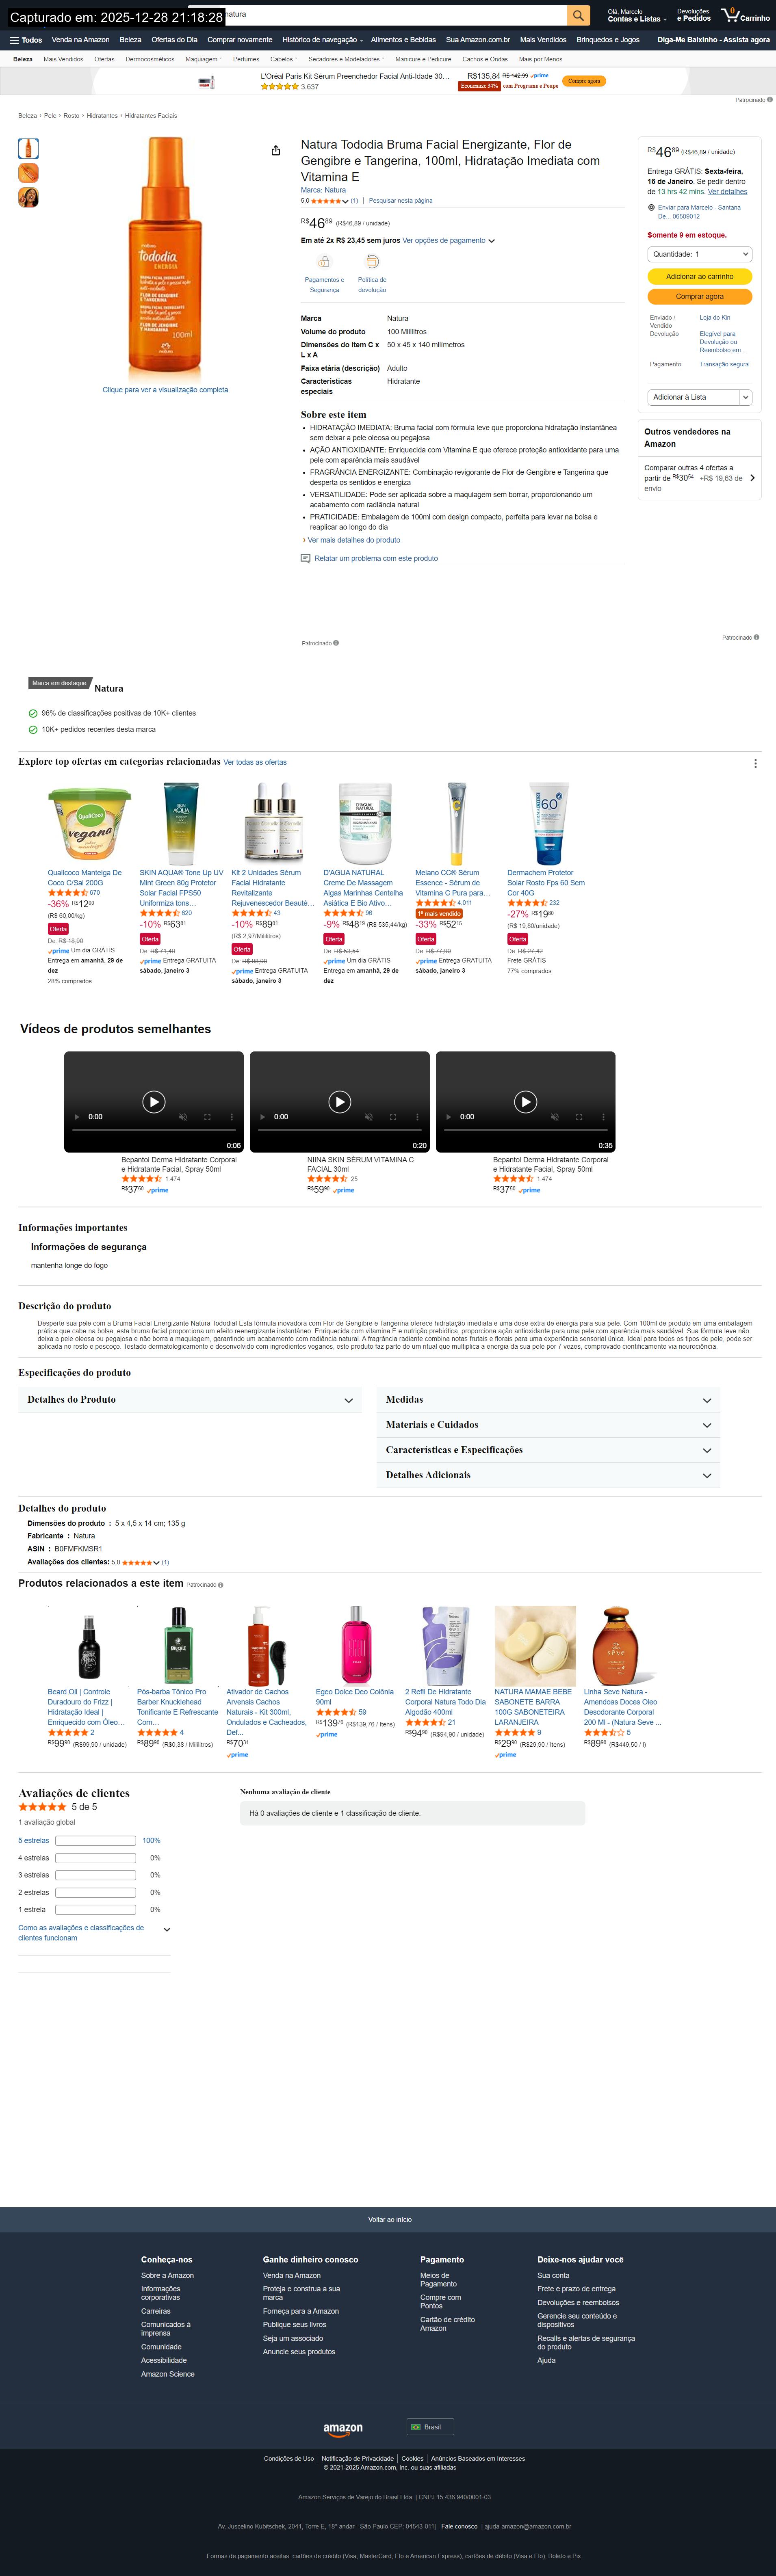Click the fullscreen icon on second video

click(x=393, y=1116)
